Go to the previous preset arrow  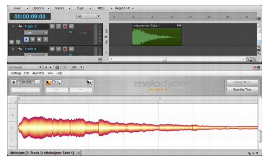click(x=46, y=67)
